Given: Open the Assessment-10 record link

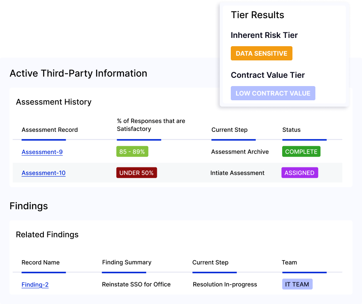Looking at the screenshot, I should click(43, 173).
